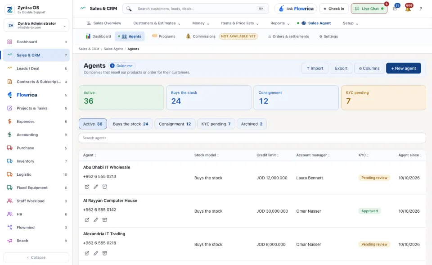Open Zyntra Administrator account dropdown
Screen dimensions: 432x265
click(36, 25)
